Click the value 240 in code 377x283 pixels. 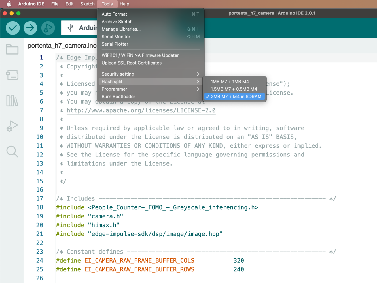coord(239,269)
